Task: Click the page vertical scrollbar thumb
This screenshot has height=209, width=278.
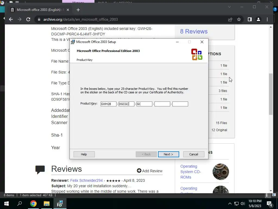Action: (x=271, y=94)
